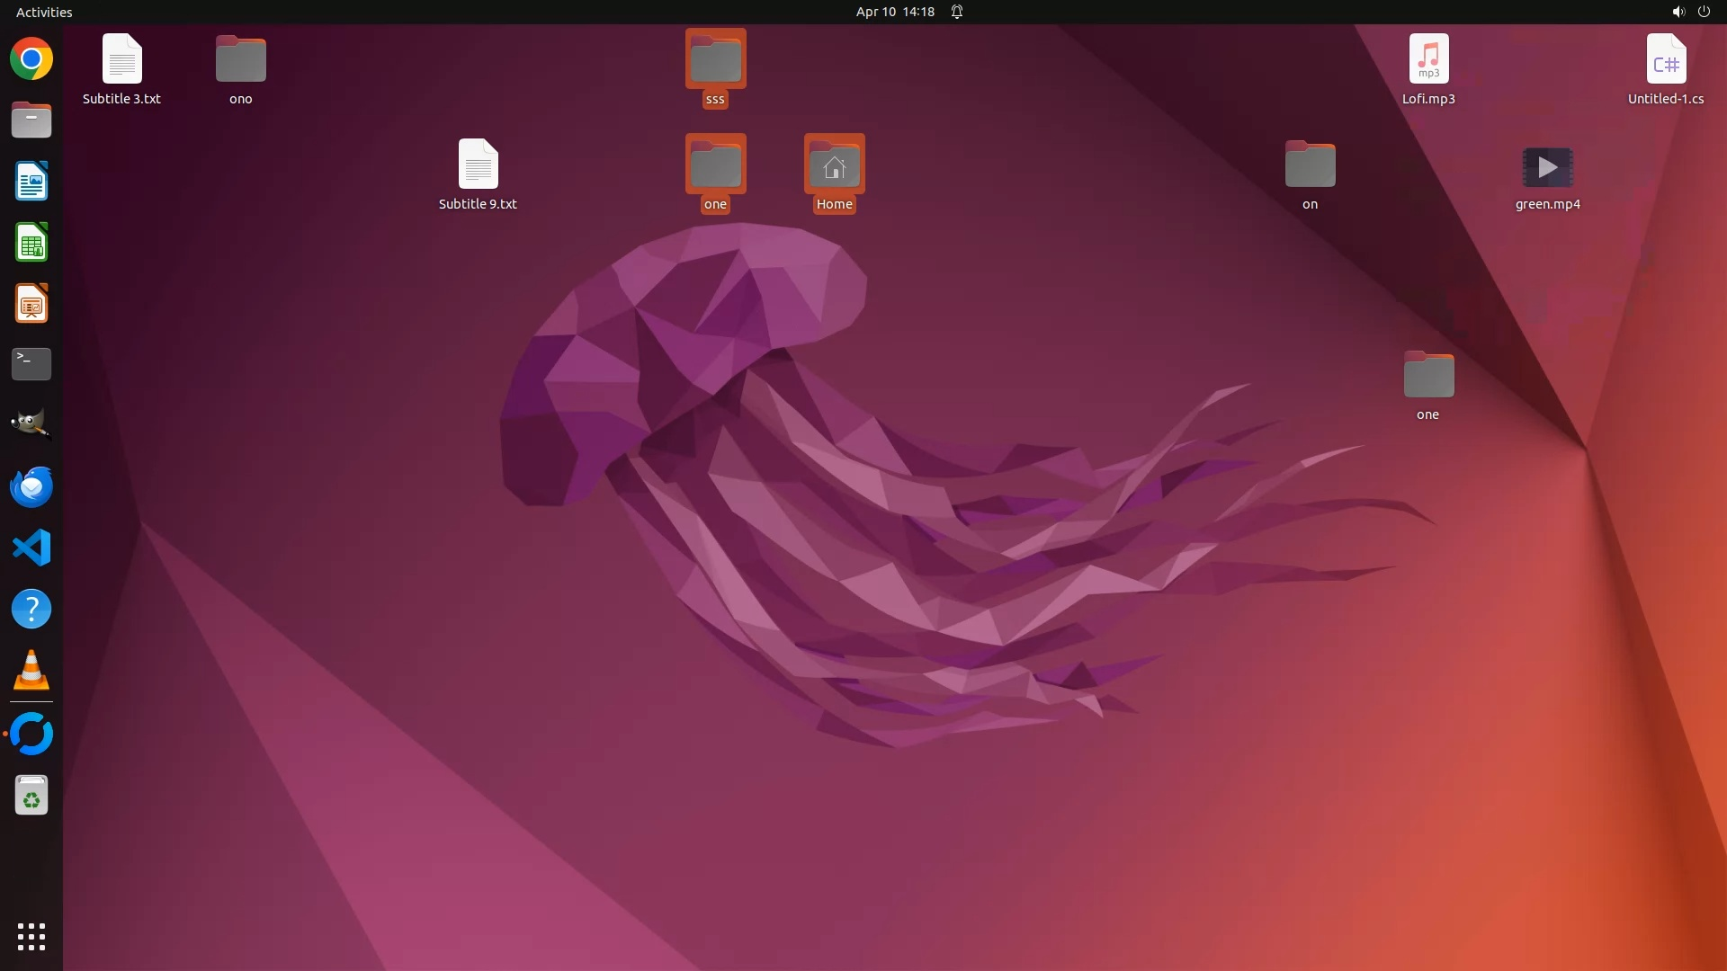Open VLC media player
Screen dimensions: 1727x971
click(31, 671)
